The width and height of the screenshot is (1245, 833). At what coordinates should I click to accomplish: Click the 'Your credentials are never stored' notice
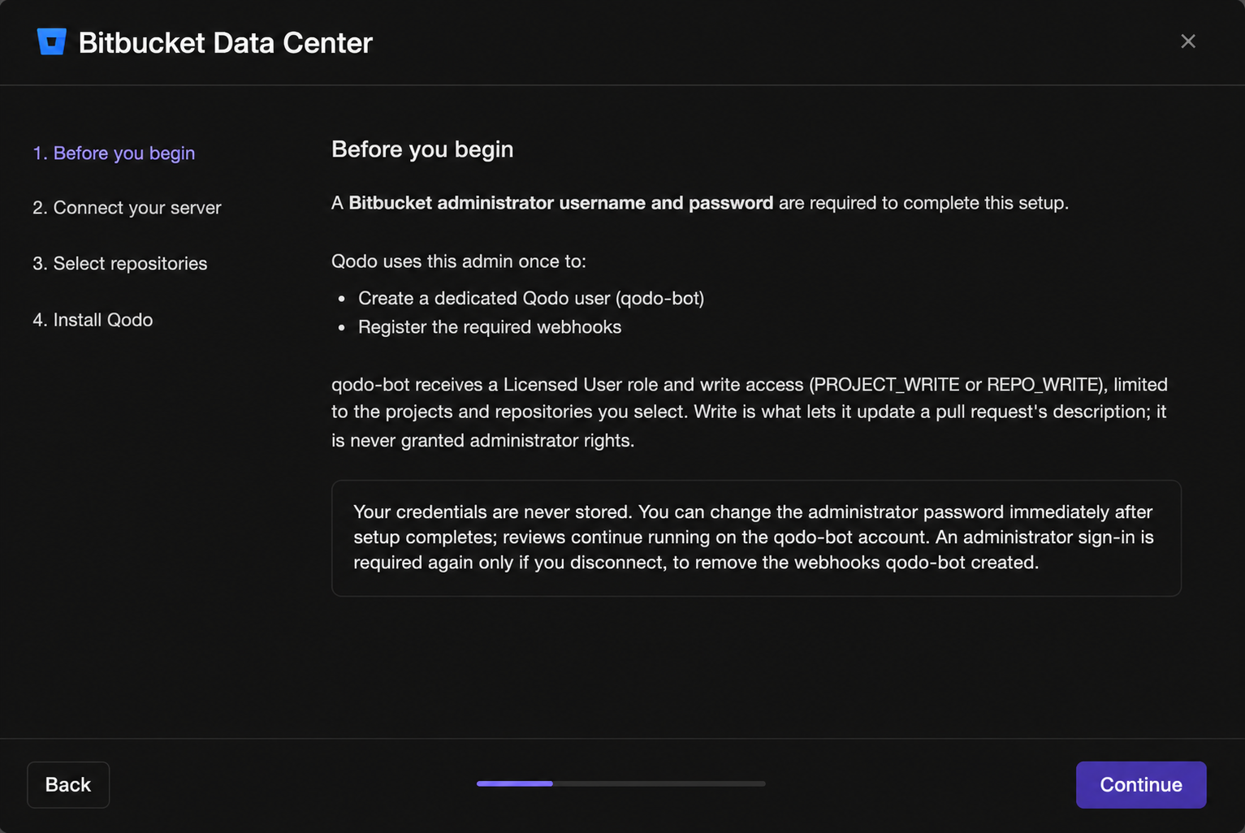(x=756, y=538)
